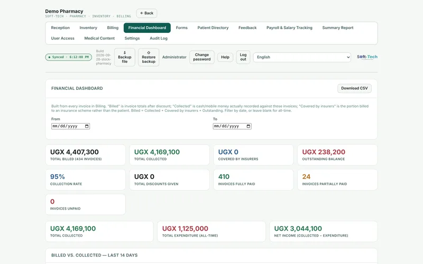Switch to the Inventory tab
The image size is (423, 264).
[88, 28]
